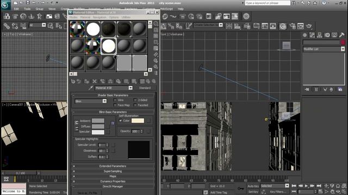Toggle Set Key mode
The image size is (348, 195).
(x=253, y=192)
